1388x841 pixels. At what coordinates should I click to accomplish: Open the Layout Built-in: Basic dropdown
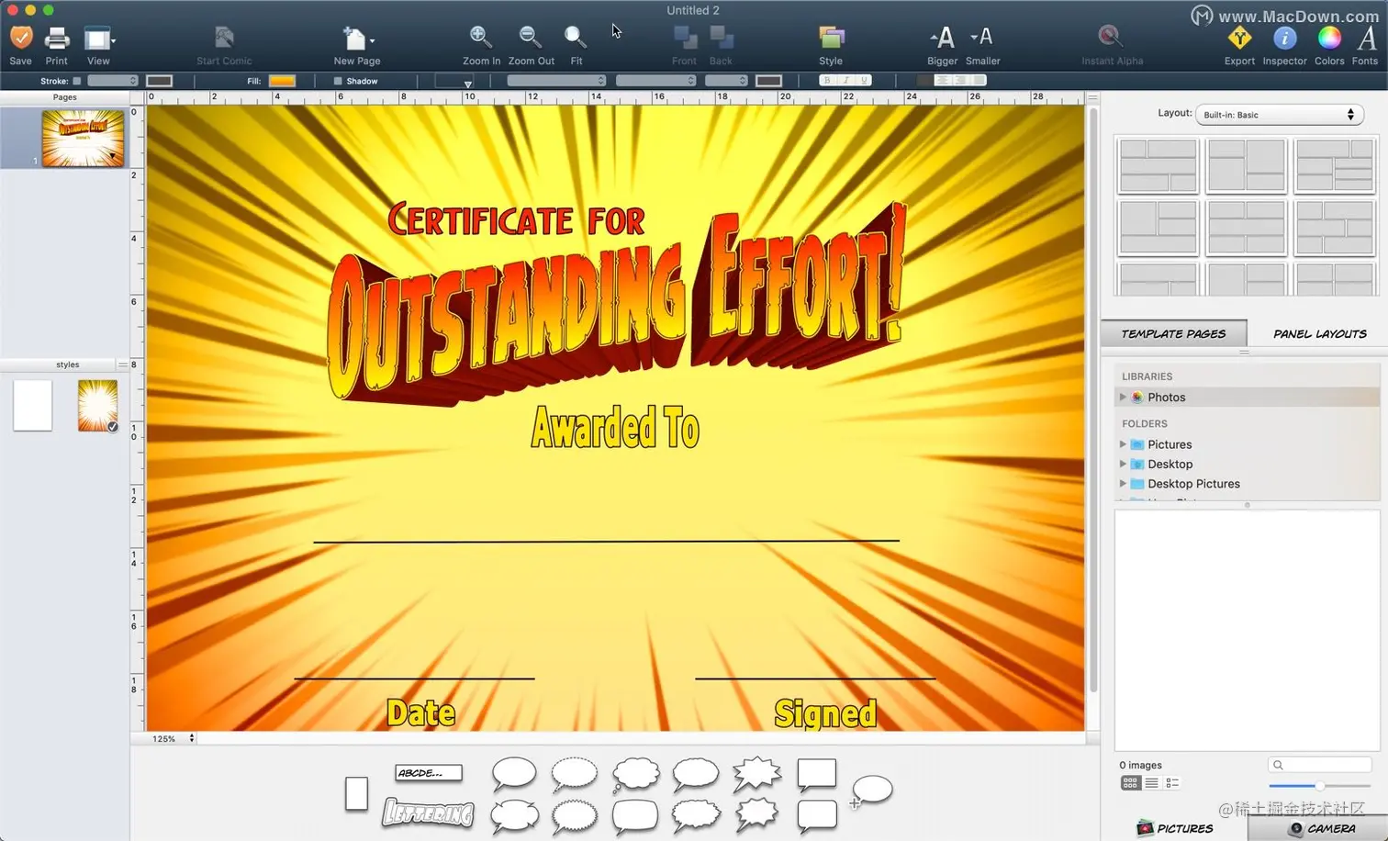click(x=1279, y=115)
